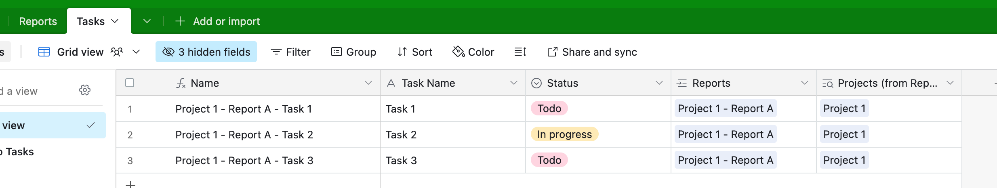Screen dimensions: 997x188
Task: Click the Share and sync icon
Action: 552,52
